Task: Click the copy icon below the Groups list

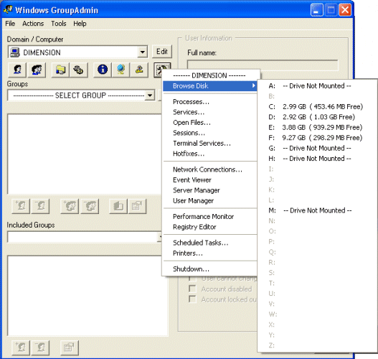Action: click(118, 206)
